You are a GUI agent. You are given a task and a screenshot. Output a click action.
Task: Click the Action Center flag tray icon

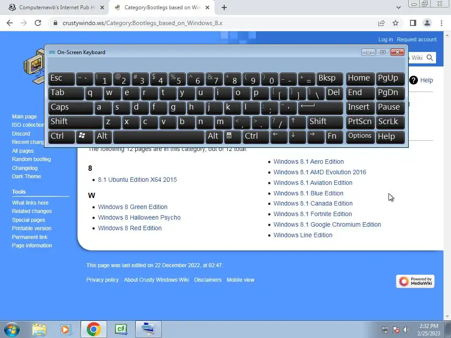pos(396,330)
